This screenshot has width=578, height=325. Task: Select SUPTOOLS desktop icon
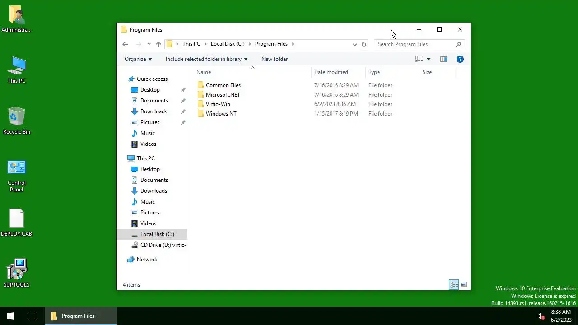17,274
